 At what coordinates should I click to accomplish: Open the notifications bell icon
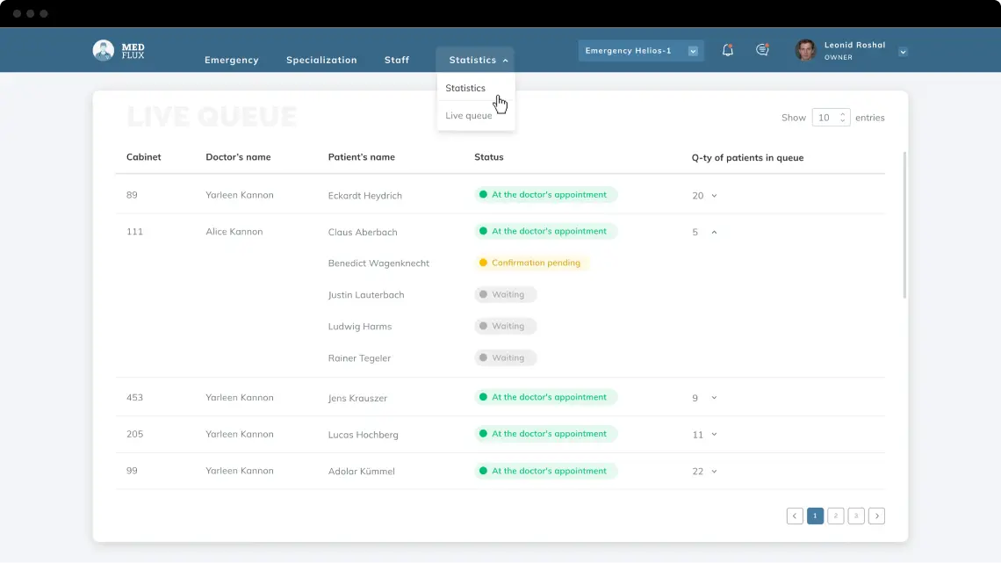point(727,50)
